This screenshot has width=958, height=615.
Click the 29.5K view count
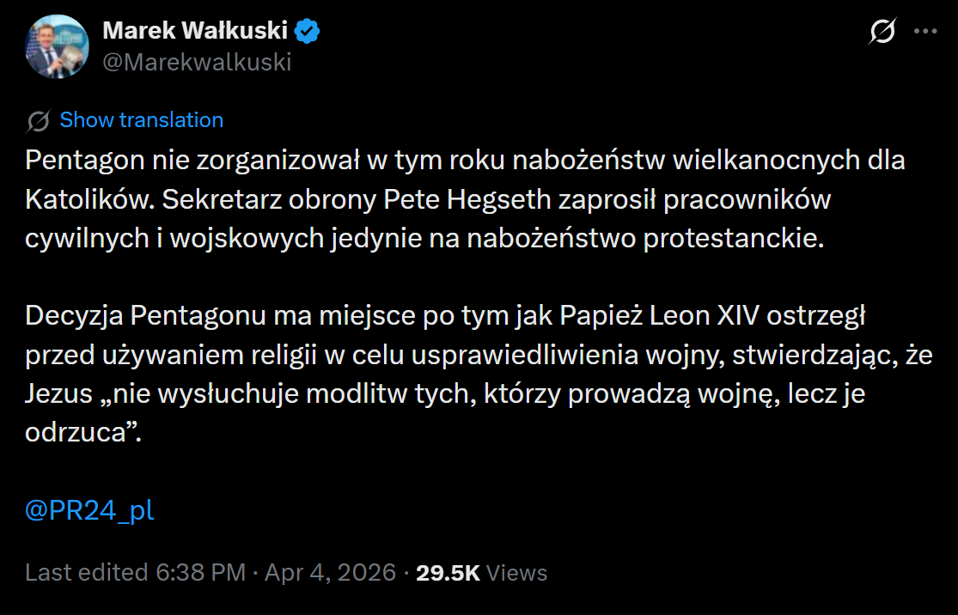(x=448, y=572)
